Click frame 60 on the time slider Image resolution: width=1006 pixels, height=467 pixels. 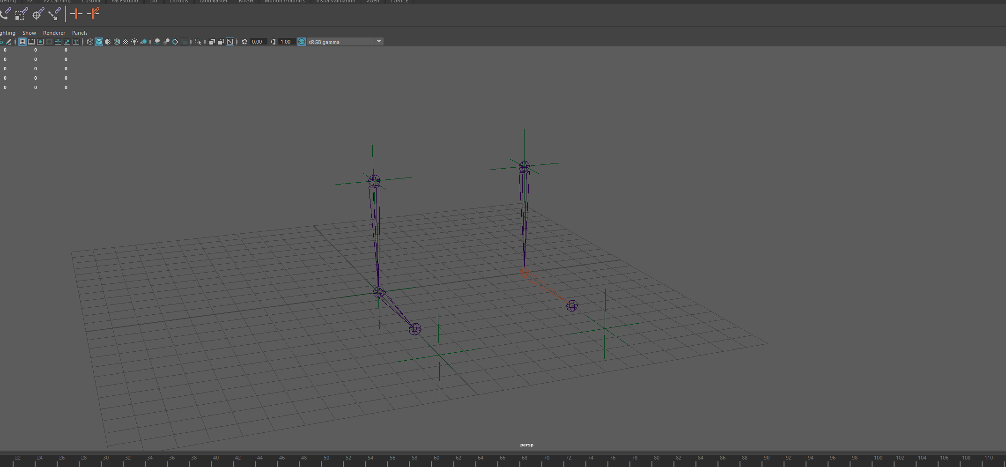pyautogui.click(x=436, y=460)
